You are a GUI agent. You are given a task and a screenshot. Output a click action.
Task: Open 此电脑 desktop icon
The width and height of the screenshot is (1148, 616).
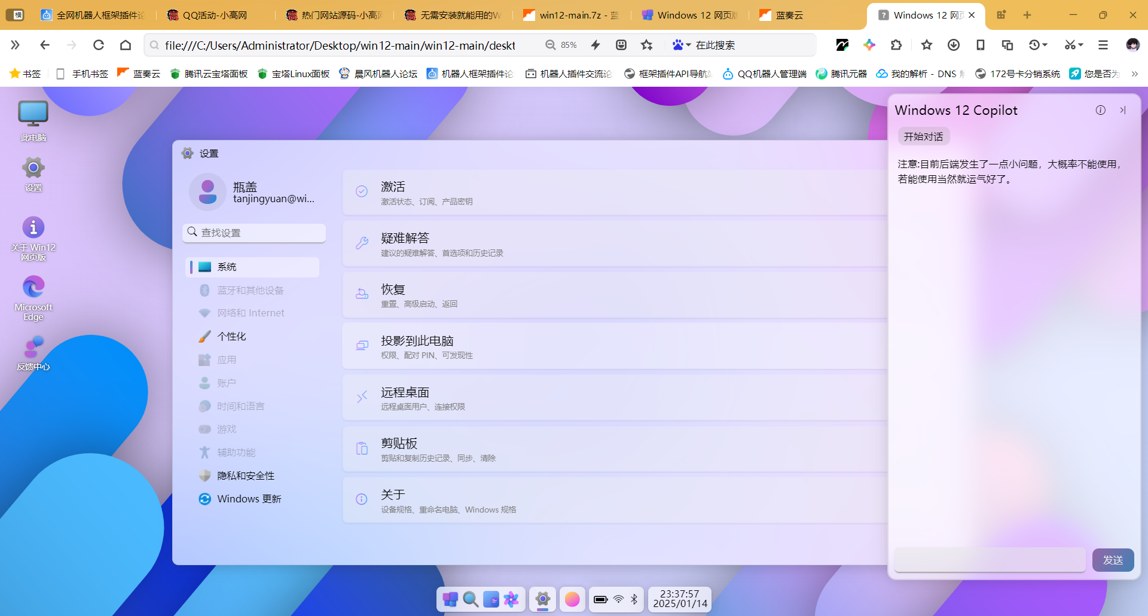33,121
